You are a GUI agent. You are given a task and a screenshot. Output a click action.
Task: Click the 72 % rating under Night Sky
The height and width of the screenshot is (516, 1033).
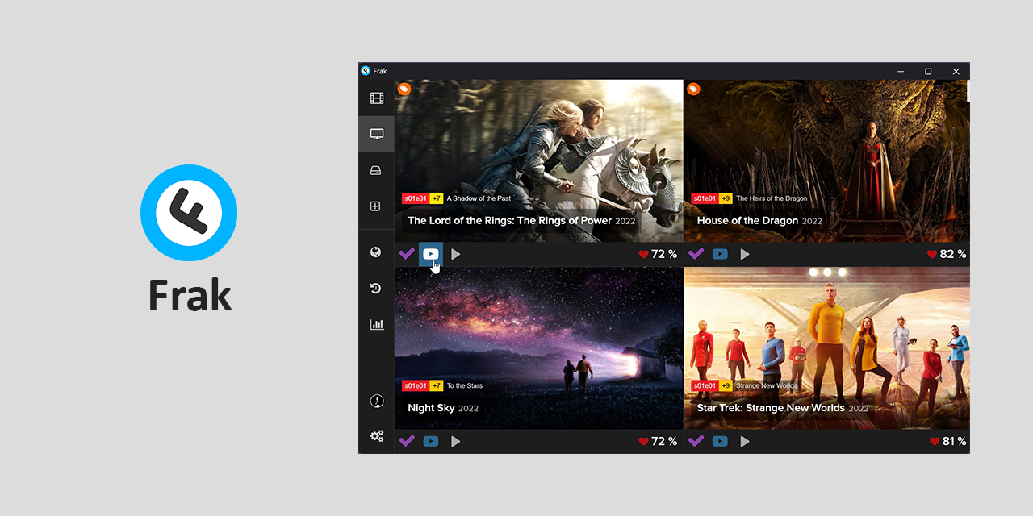tap(664, 441)
